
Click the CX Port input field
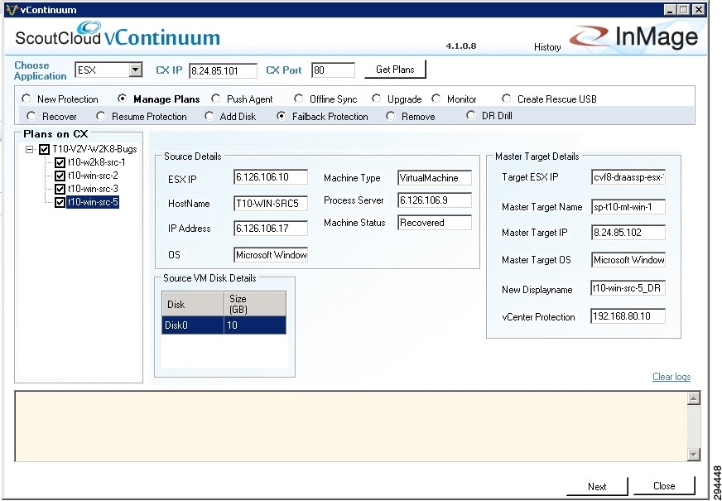click(333, 70)
